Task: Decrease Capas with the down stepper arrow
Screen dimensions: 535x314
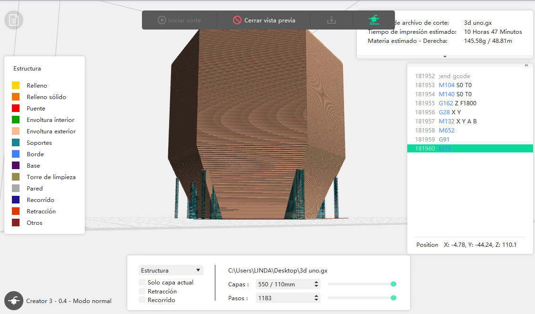Action: click(x=316, y=286)
